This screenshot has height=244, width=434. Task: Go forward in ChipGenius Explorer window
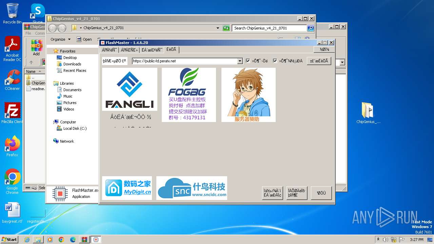pyautogui.click(x=62, y=28)
